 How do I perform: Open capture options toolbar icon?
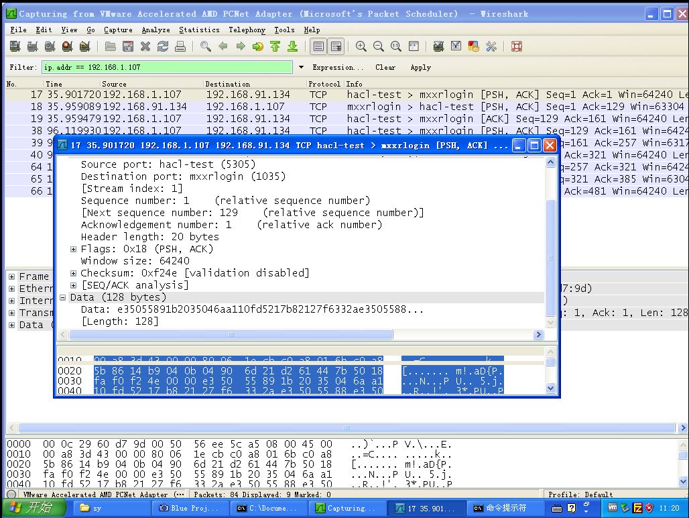32,46
